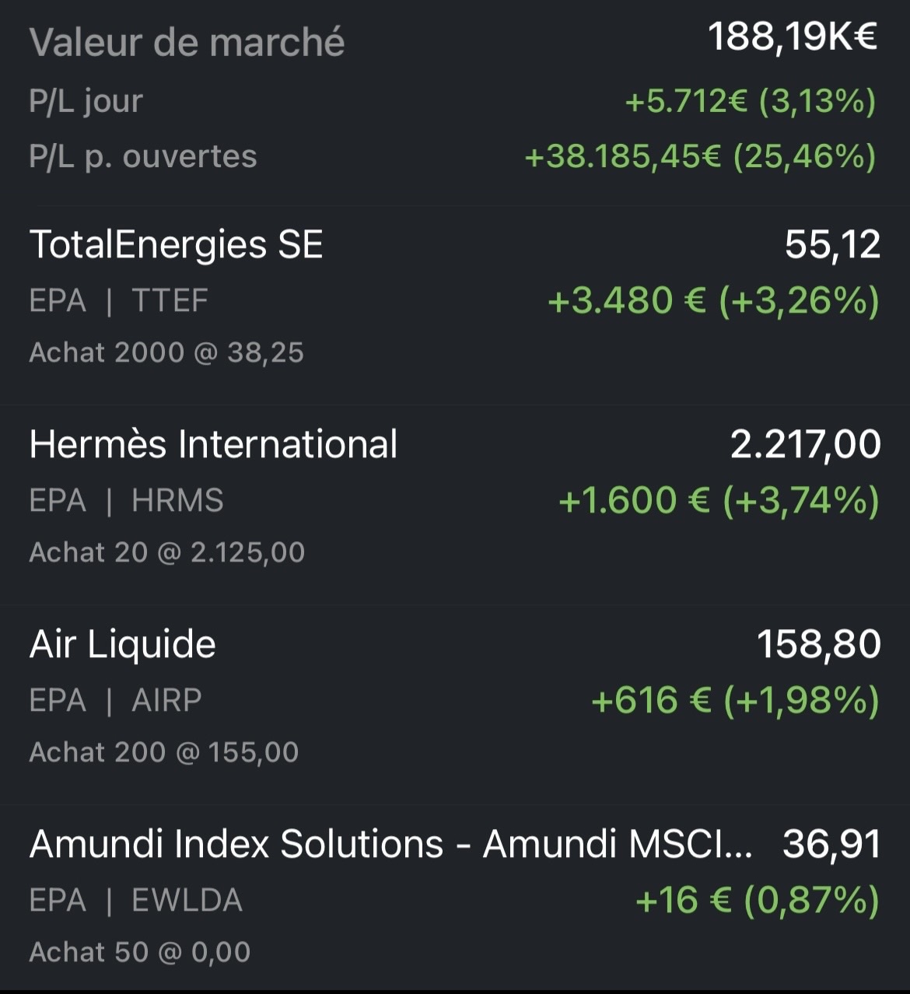Tap the TotalEnergies +3.480 € gain
This screenshot has height=994, width=910.
click(712, 301)
